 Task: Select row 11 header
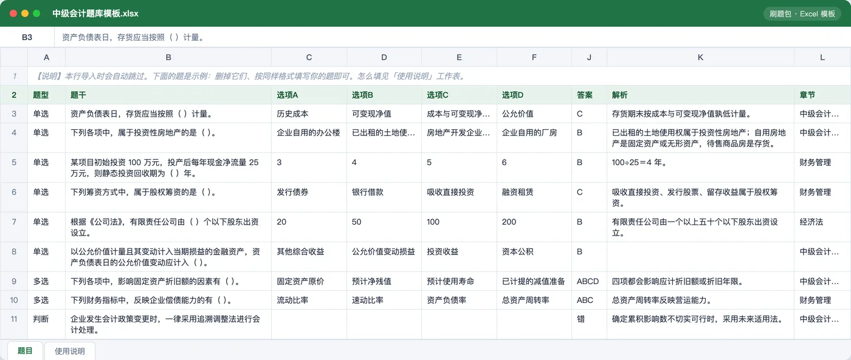(14, 324)
